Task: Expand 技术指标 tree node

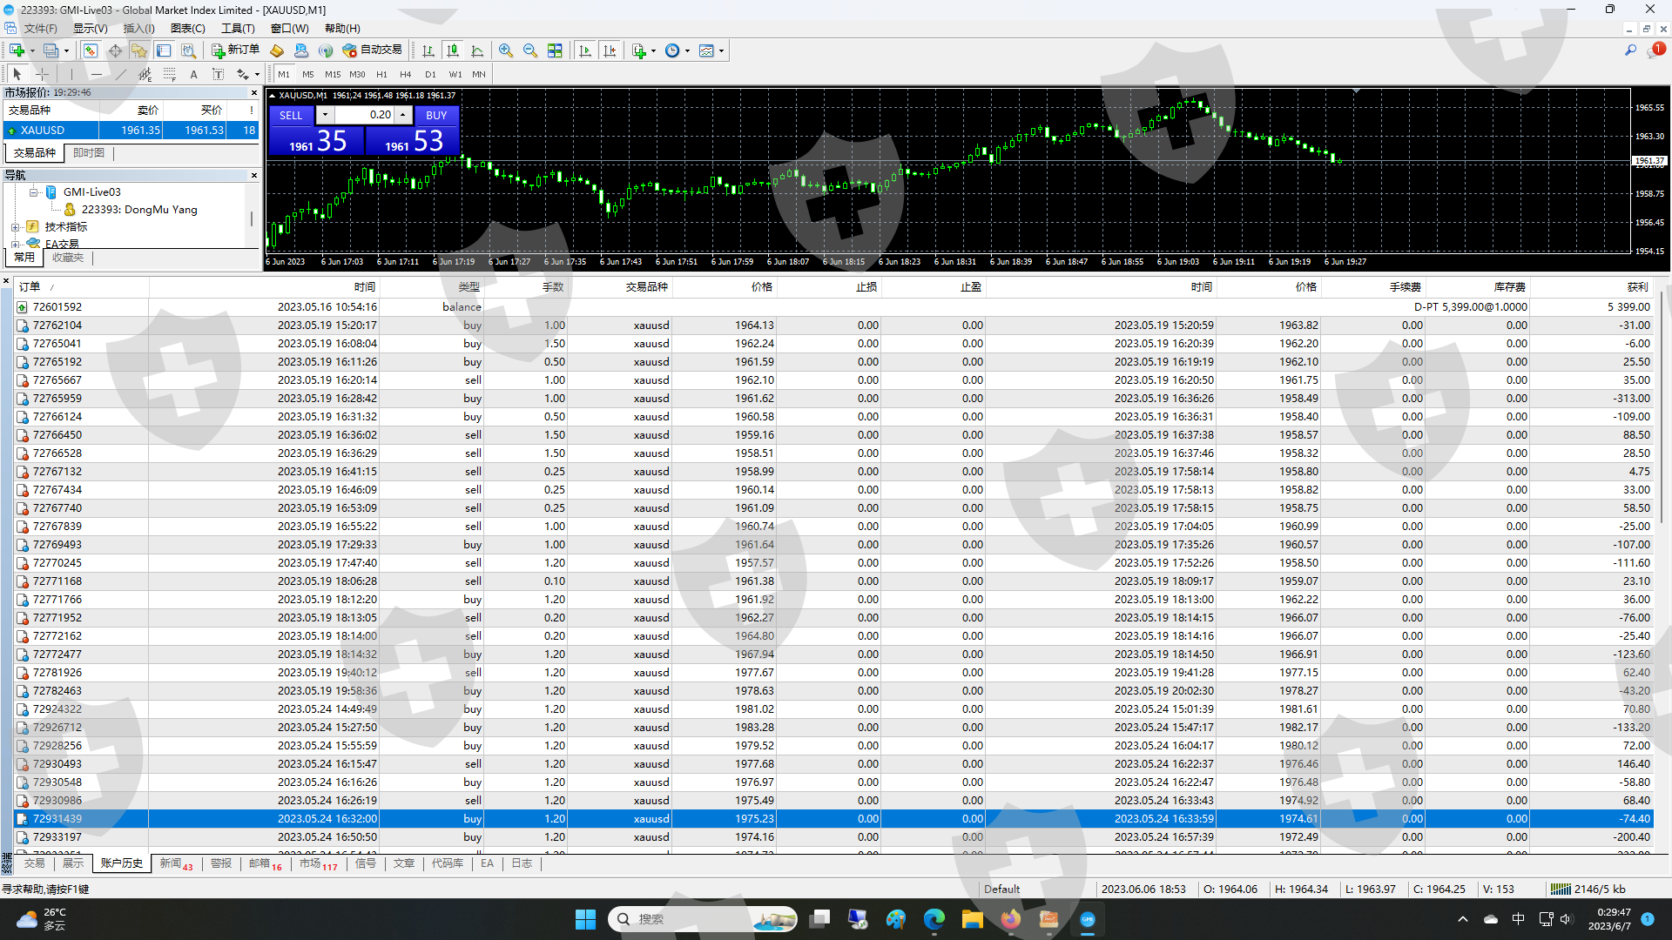Action: pyautogui.click(x=15, y=227)
